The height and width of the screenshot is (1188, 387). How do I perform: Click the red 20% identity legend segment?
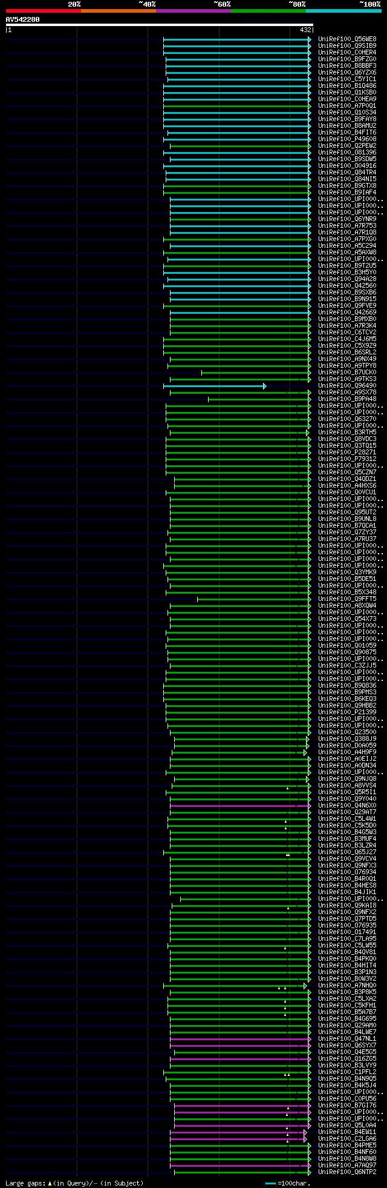coord(44,11)
